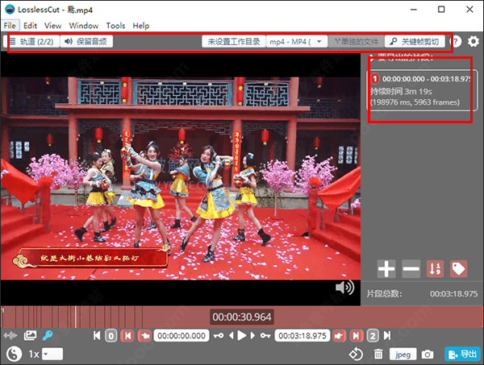Click 未设置工作目录 working directory button

pyautogui.click(x=234, y=41)
